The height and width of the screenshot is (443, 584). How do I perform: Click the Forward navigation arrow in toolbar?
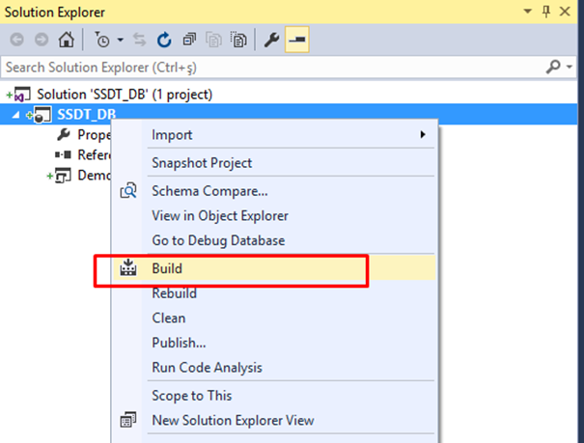(x=42, y=40)
